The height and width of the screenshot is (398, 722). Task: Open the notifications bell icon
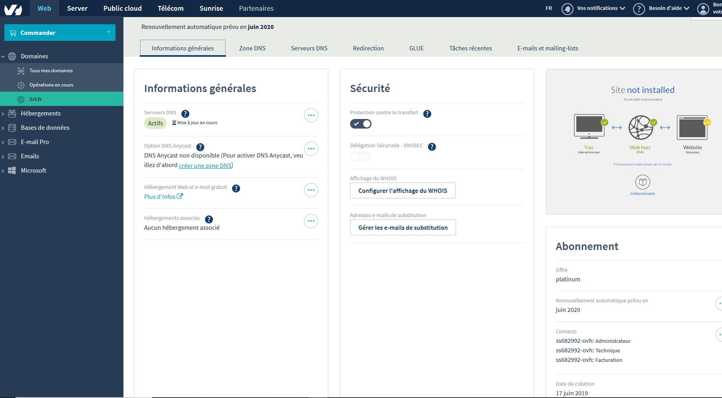click(567, 9)
